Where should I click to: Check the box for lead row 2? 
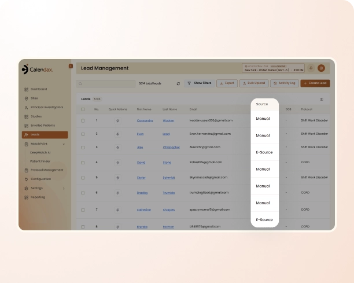pos(83,134)
